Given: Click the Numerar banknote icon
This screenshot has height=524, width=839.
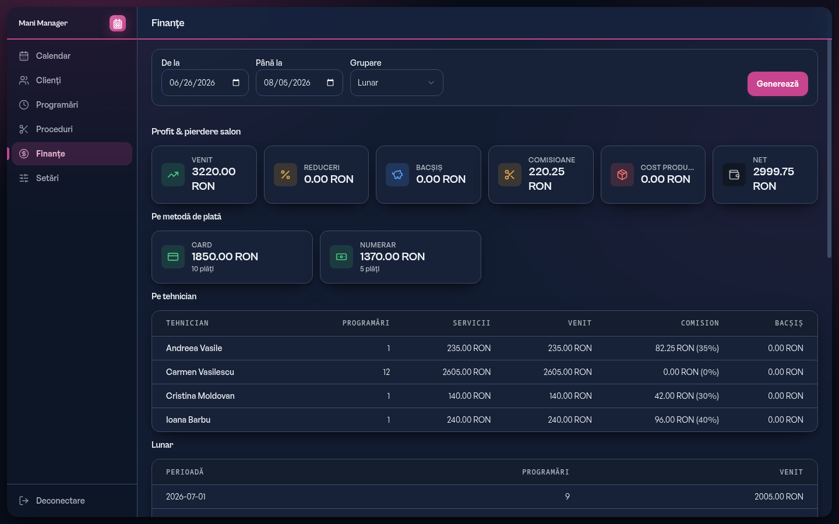Looking at the screenshot, I should pos(341,257).
